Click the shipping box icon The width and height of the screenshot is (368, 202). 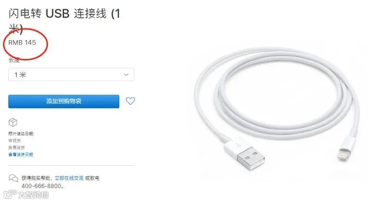click(x=13, y=122)
